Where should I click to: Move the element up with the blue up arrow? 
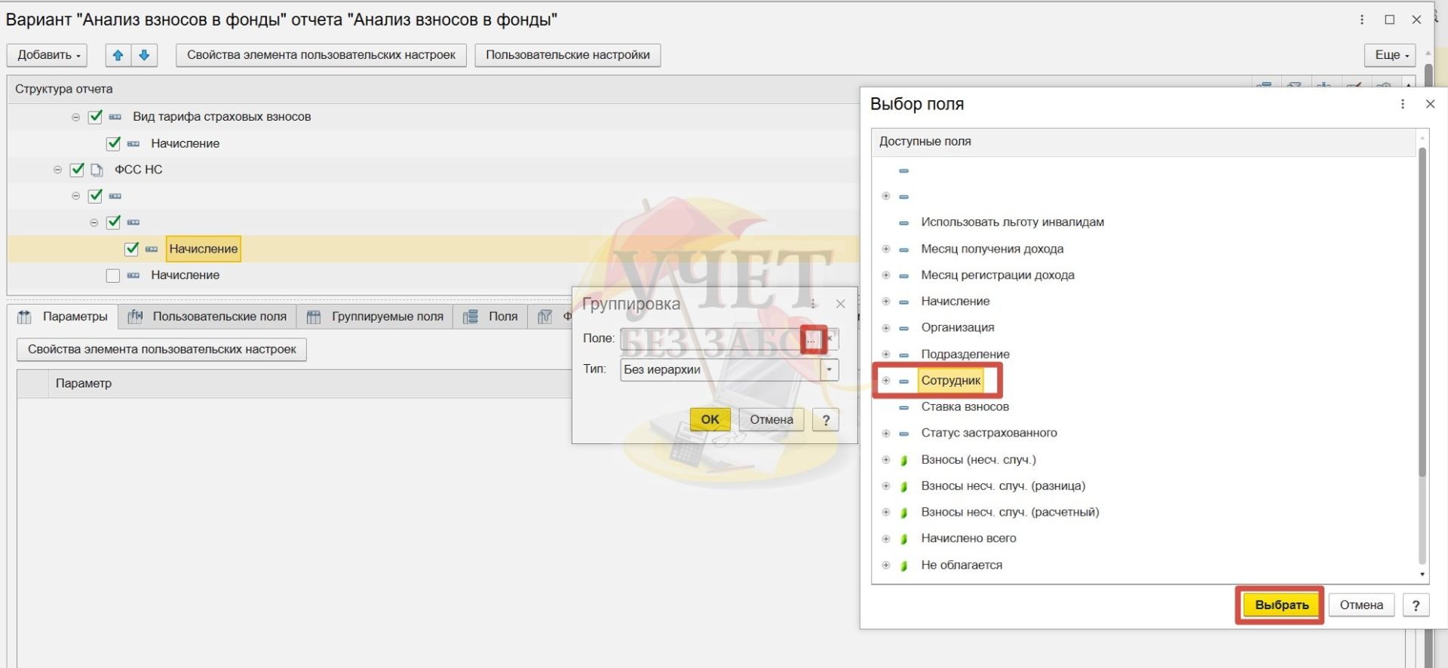tap(118, 55)
